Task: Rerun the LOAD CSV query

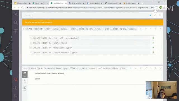Action: [x=156, y=68]
